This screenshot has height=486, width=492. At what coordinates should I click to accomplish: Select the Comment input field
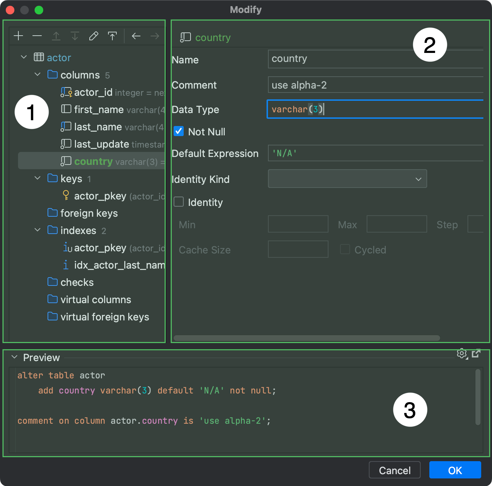375,85
